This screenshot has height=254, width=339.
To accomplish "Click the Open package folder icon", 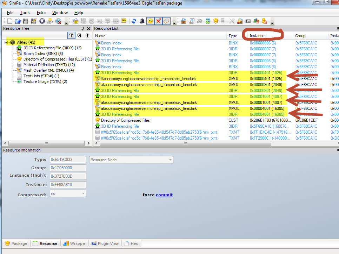I will tap(18, 21).
